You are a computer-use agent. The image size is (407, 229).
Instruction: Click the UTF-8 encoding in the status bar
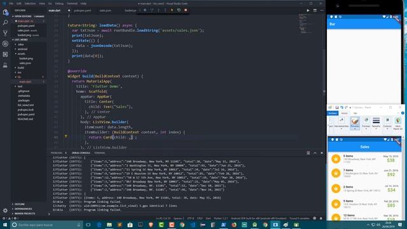[x=191, y=218]
